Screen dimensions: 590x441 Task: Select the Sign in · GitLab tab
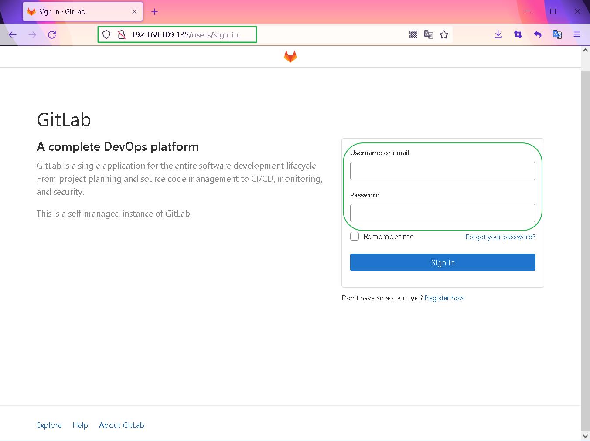click(83, 12)
